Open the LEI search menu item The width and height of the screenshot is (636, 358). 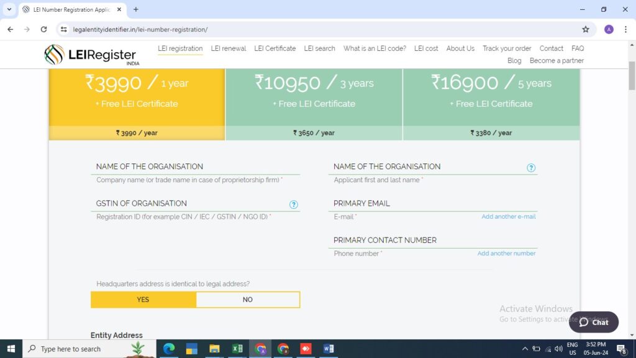pyautogui.click(x=319, y=48)
